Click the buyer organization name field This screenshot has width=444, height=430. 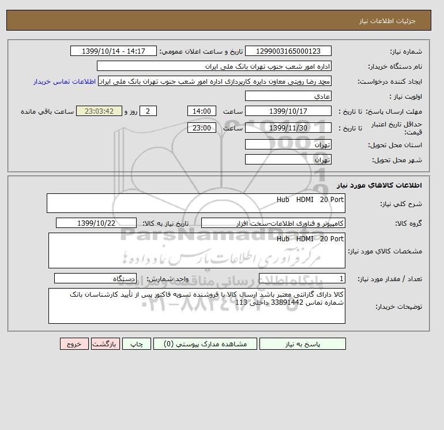pos(214,66)
